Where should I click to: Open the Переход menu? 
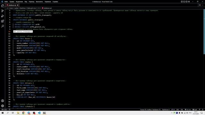coord(31,2)
